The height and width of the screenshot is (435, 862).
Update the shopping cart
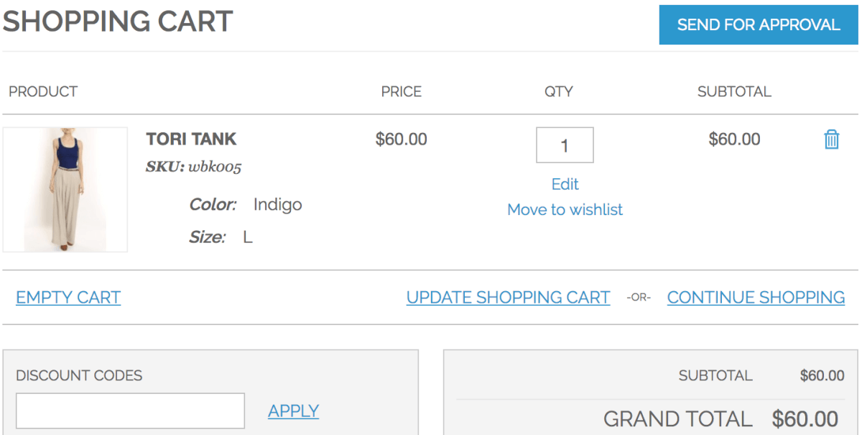pyautogui.click(x=508, y=298)
